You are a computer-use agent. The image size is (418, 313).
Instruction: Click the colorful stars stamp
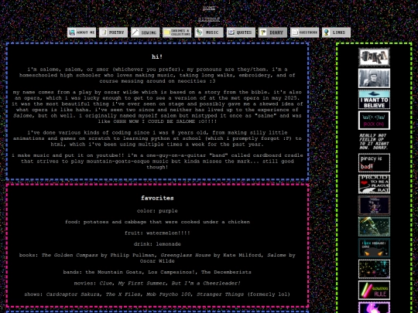coord(374,269)
